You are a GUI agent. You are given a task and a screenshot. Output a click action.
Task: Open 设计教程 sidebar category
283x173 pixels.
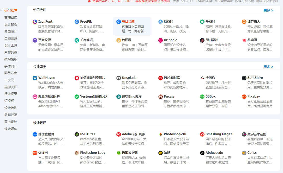pyautogui.click(x=11, y=24)
